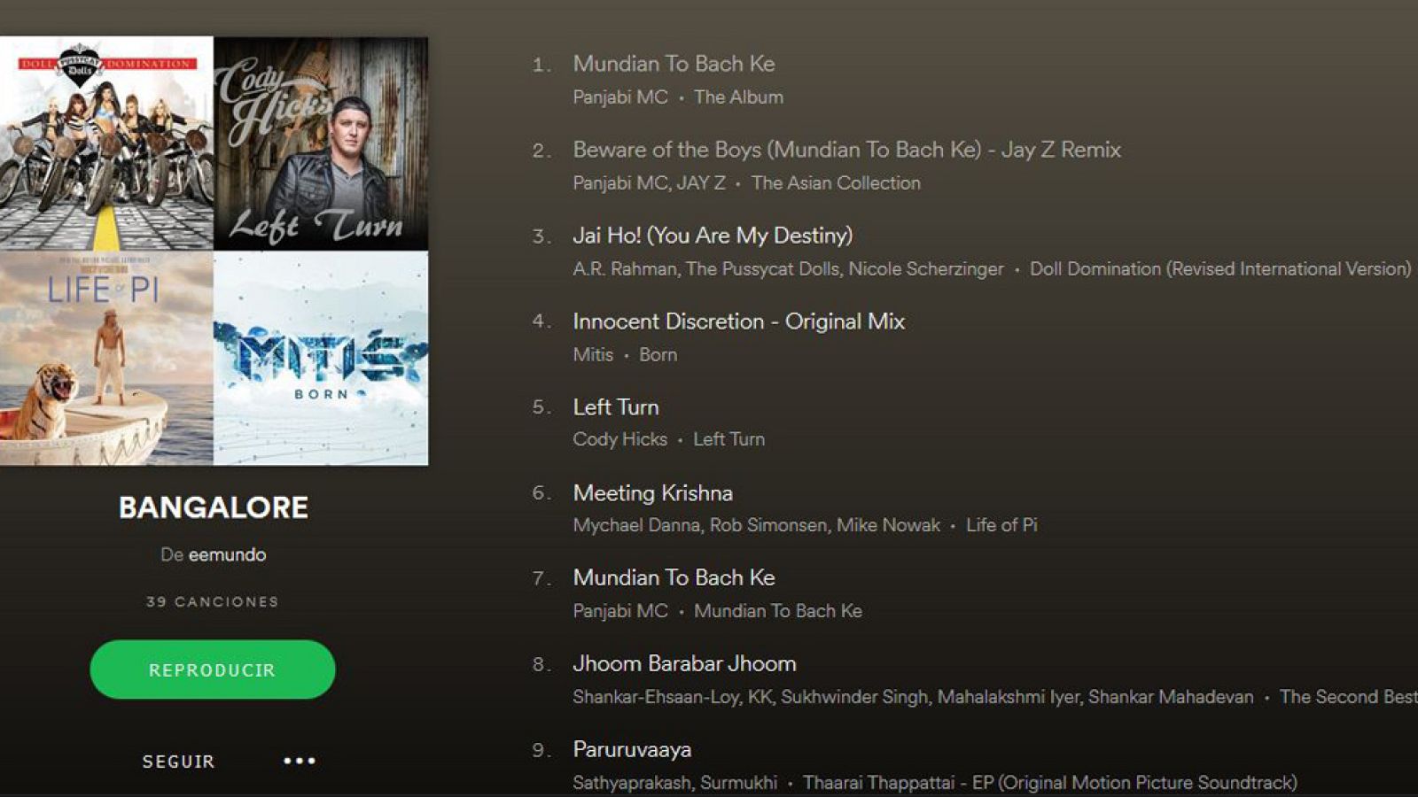Play the Beware of the Boys Jay Z Remix
The image size is (1418, 797).
[846, 150]
